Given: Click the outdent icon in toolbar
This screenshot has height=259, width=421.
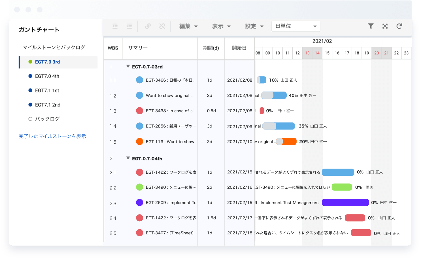Looking at the screenshot, I should pos(115,26).
